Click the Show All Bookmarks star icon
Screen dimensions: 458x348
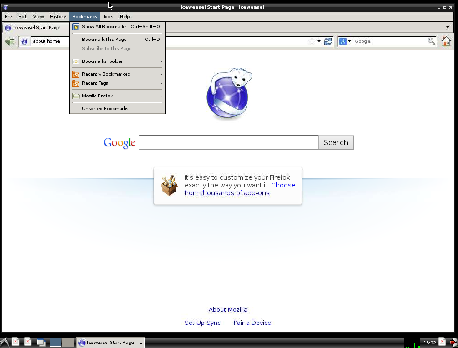[75, 27]
